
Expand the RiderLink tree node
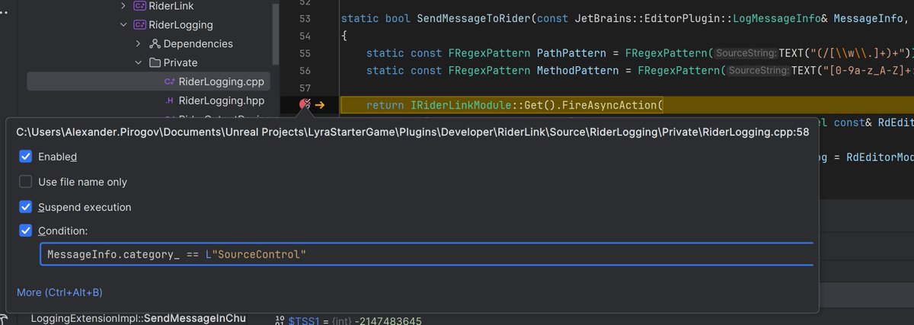pyautogui.click(x=124, y=5)
